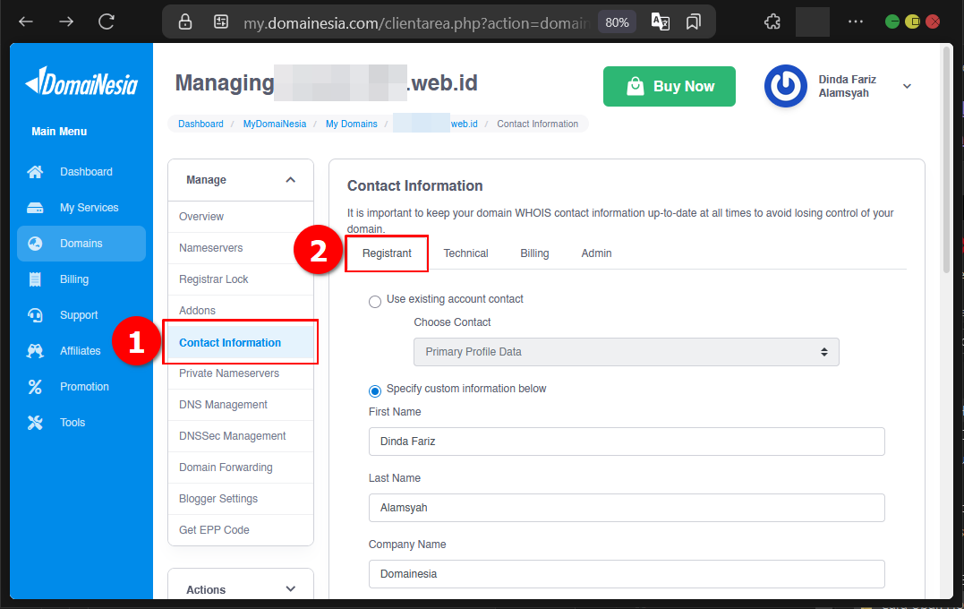This screenshot has width=964, height=609.
Task: Open Addons in the Manage list
Action: [241, 309]
